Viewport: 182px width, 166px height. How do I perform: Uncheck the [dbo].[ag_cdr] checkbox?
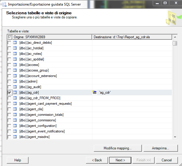(9, 92)
